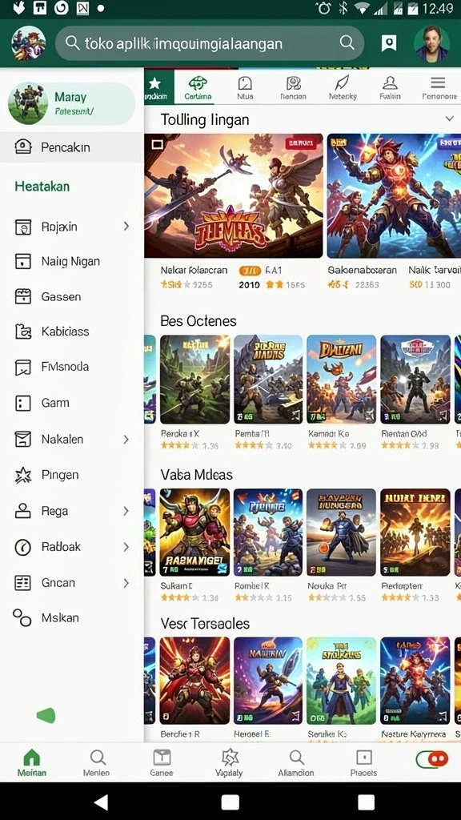
Task: Tap the bookmark icon beside search bar
Action: tap(389, 43)
